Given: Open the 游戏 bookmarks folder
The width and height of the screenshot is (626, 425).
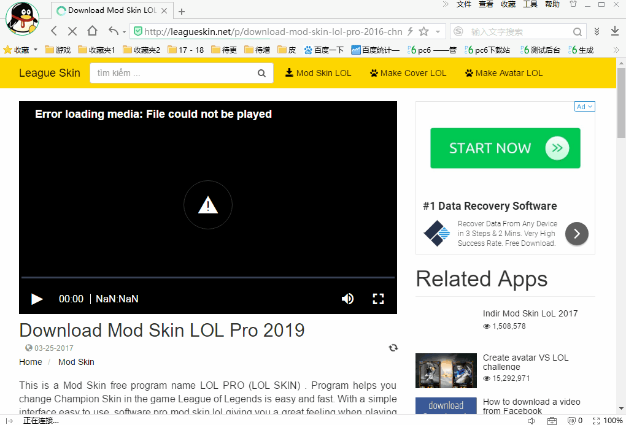Looking at the screenshot, I should click(58, 50).
